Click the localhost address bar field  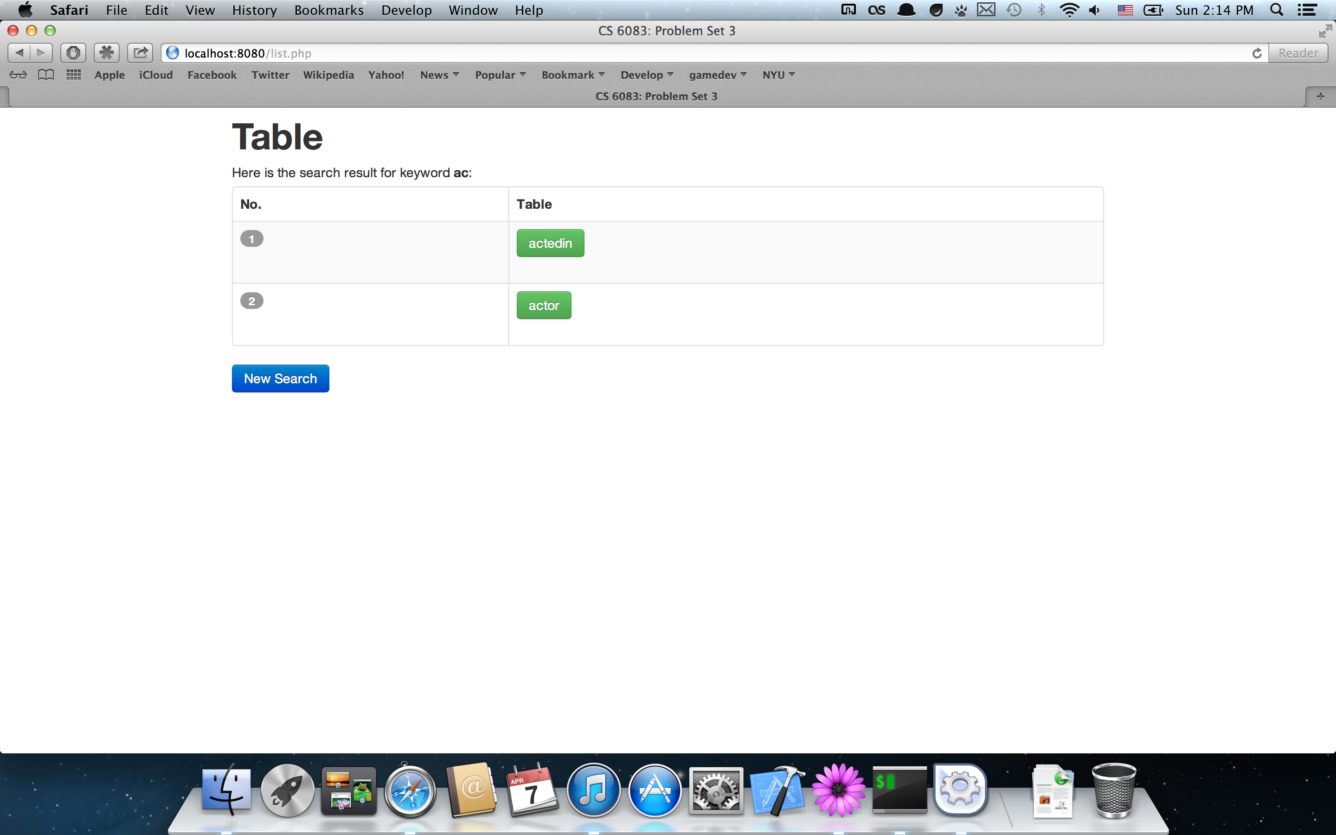coord(662,53)
